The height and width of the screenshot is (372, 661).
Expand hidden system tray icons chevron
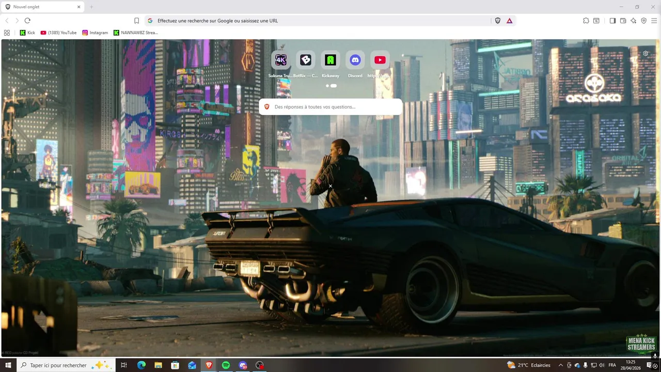tap(561, 365)
